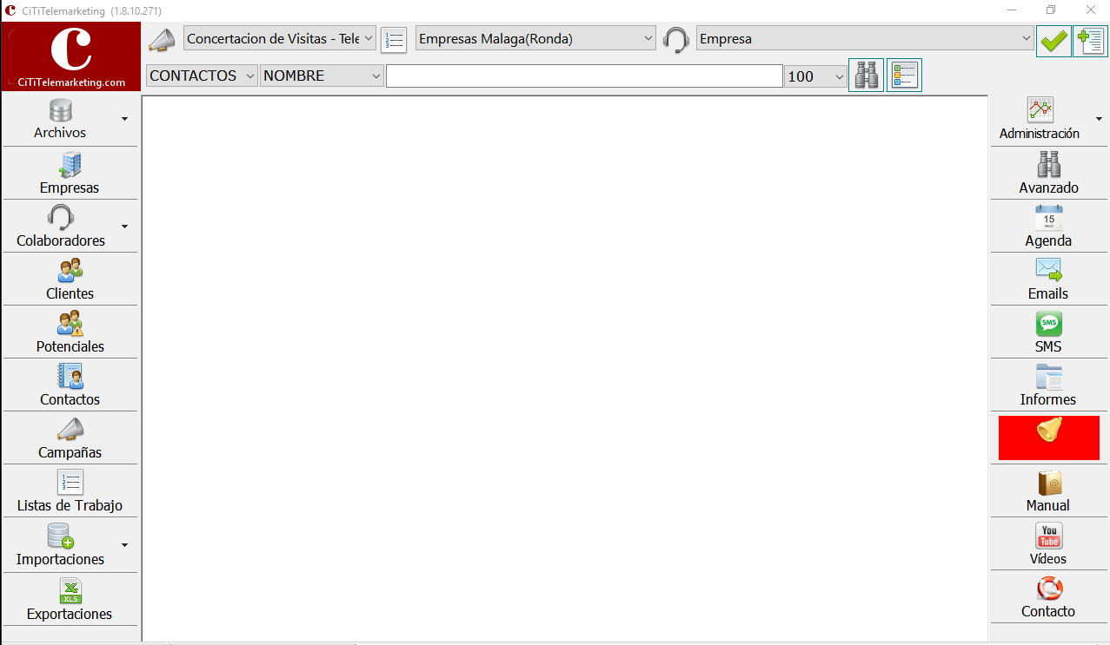Open the Agenda calendar
Viewport: 1110px width, 645px height.
click(1049, 226)
